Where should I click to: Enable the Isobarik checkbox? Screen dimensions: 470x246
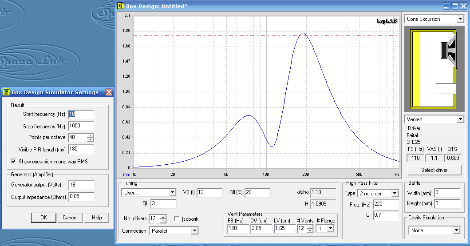tap(177, 219)
